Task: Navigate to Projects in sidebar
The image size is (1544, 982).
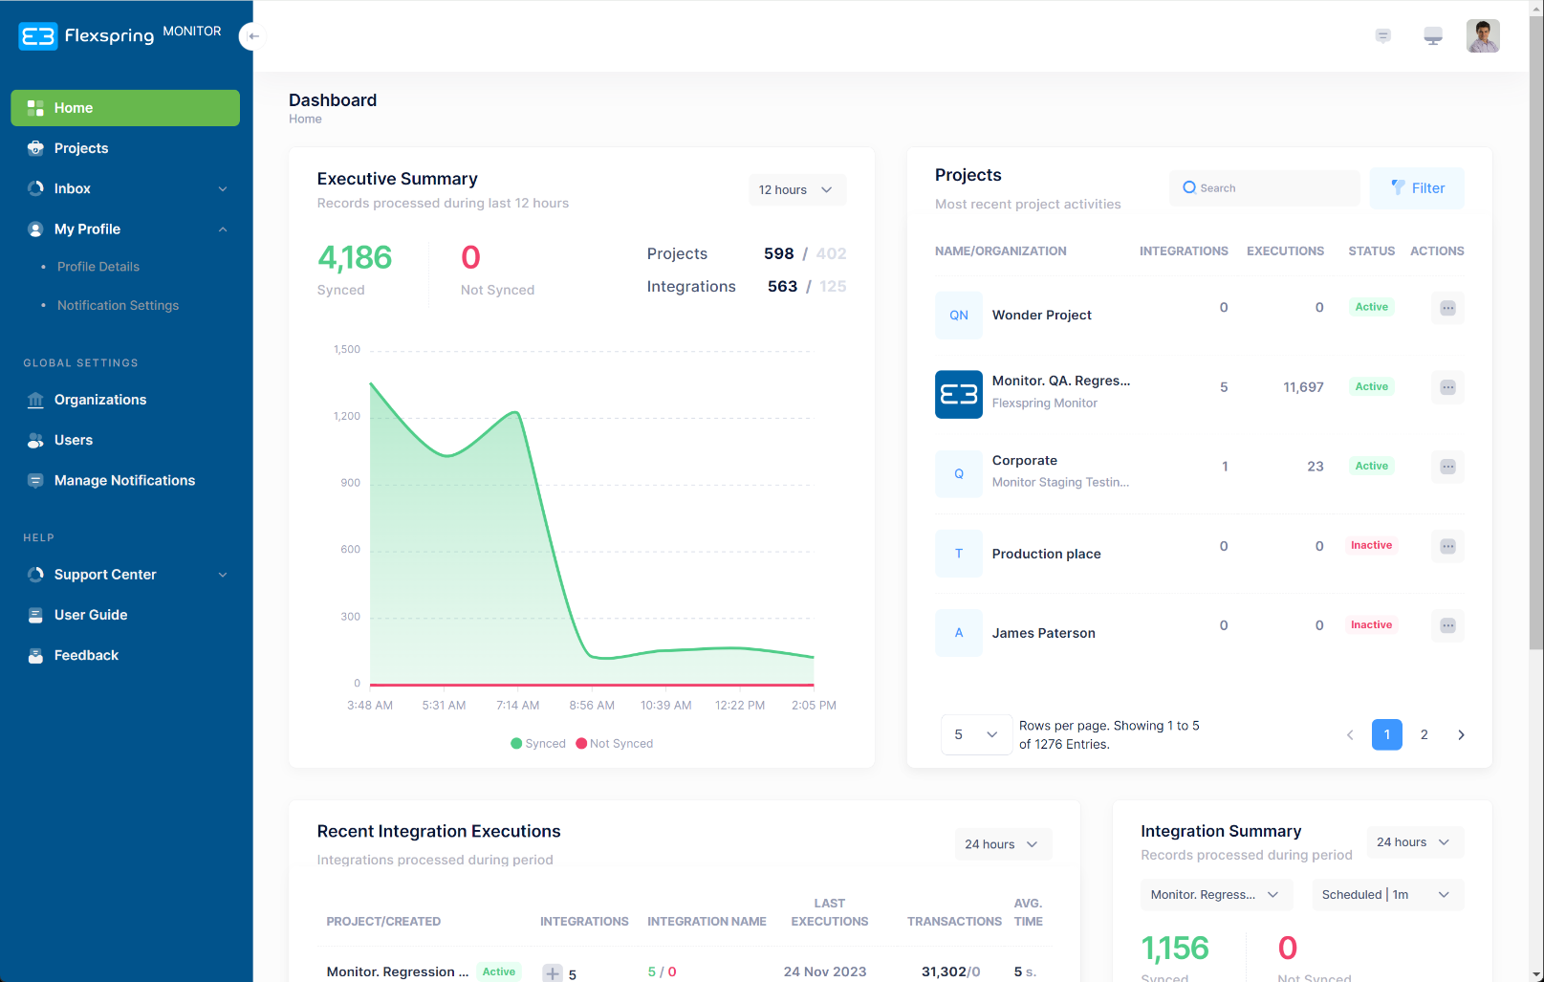Action: click(x=81, y=148)
